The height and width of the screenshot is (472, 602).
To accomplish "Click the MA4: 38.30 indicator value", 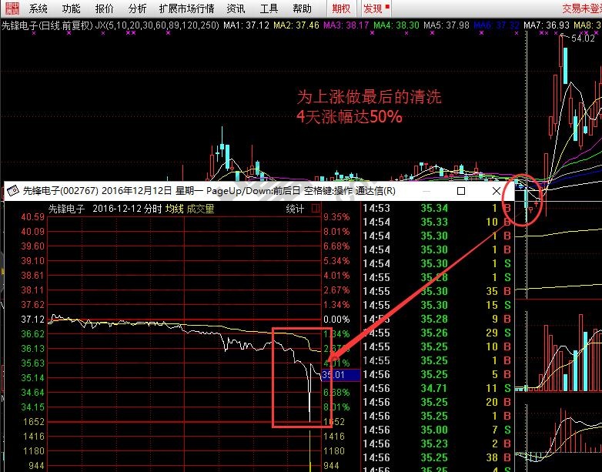I will coord(396,25).
